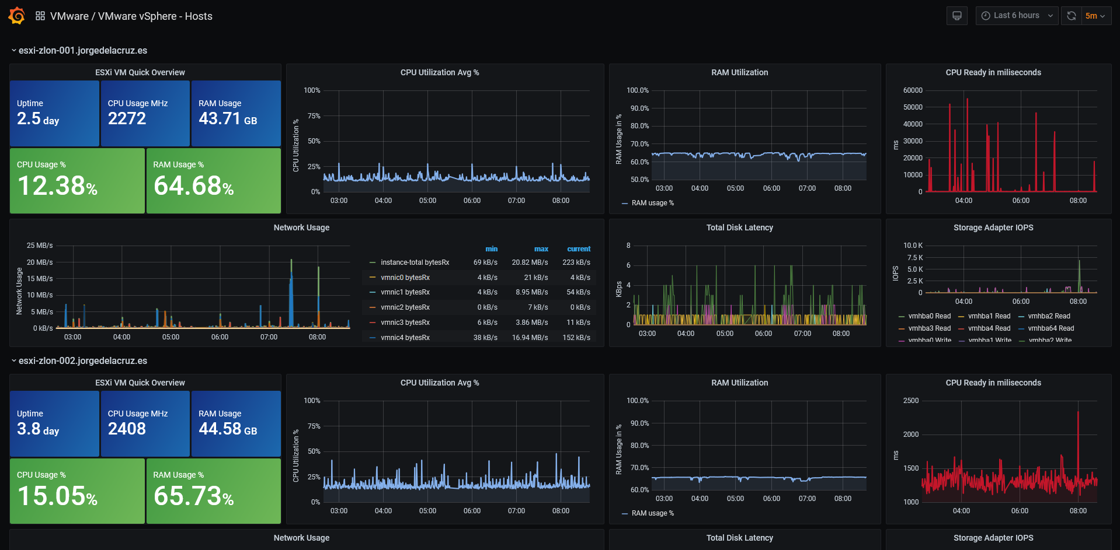This screenshot has height=550, width=1120.
Task: Click the CPU Usage MHz 2408 stat tile
Action: click(x=145, y=424)
